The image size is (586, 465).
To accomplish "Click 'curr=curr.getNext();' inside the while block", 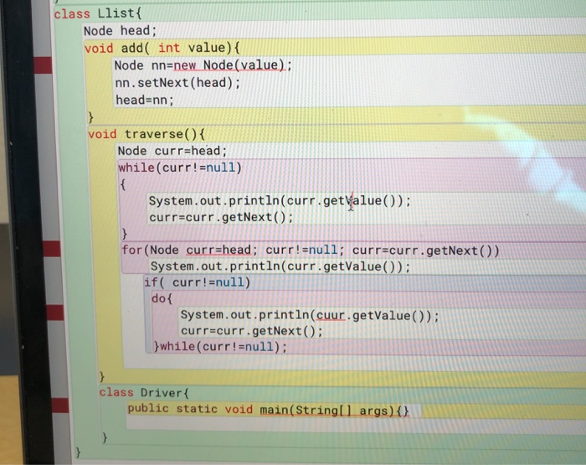I will coord(221,217).
